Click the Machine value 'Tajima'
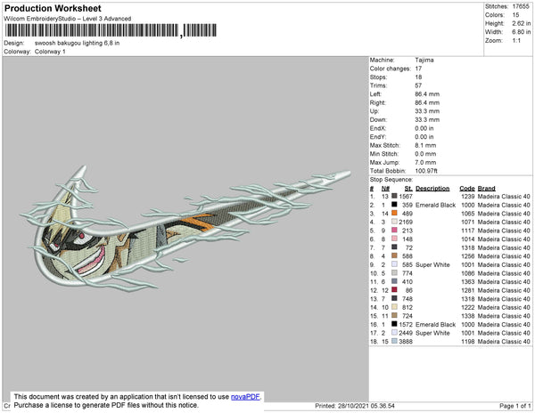The height and width of the screenshot is (413, 535). 424,60
